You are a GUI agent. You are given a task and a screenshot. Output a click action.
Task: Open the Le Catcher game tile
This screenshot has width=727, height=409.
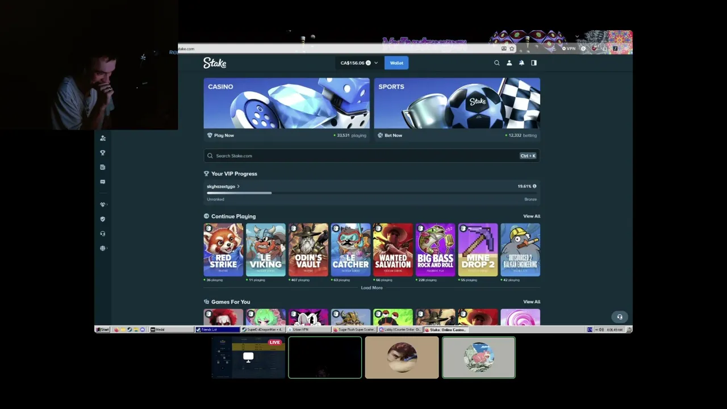[x=350, y=250]
